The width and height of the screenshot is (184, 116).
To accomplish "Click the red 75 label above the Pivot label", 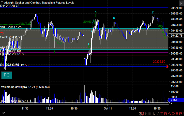I will click(x=2, y=34).
